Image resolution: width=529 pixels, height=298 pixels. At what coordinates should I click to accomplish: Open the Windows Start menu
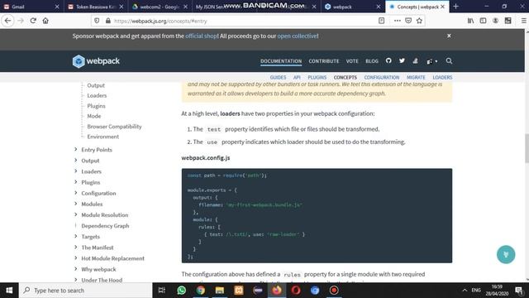pyautogui.click(x=9, y=291)
